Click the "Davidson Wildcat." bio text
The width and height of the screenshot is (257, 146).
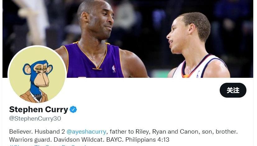click(x=79, y=140)
